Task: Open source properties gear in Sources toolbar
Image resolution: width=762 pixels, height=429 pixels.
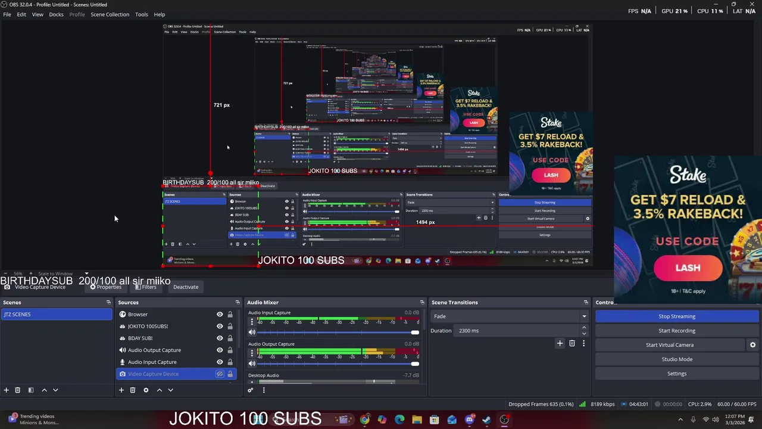Action: pyautogui.click(x=146, y=390)
